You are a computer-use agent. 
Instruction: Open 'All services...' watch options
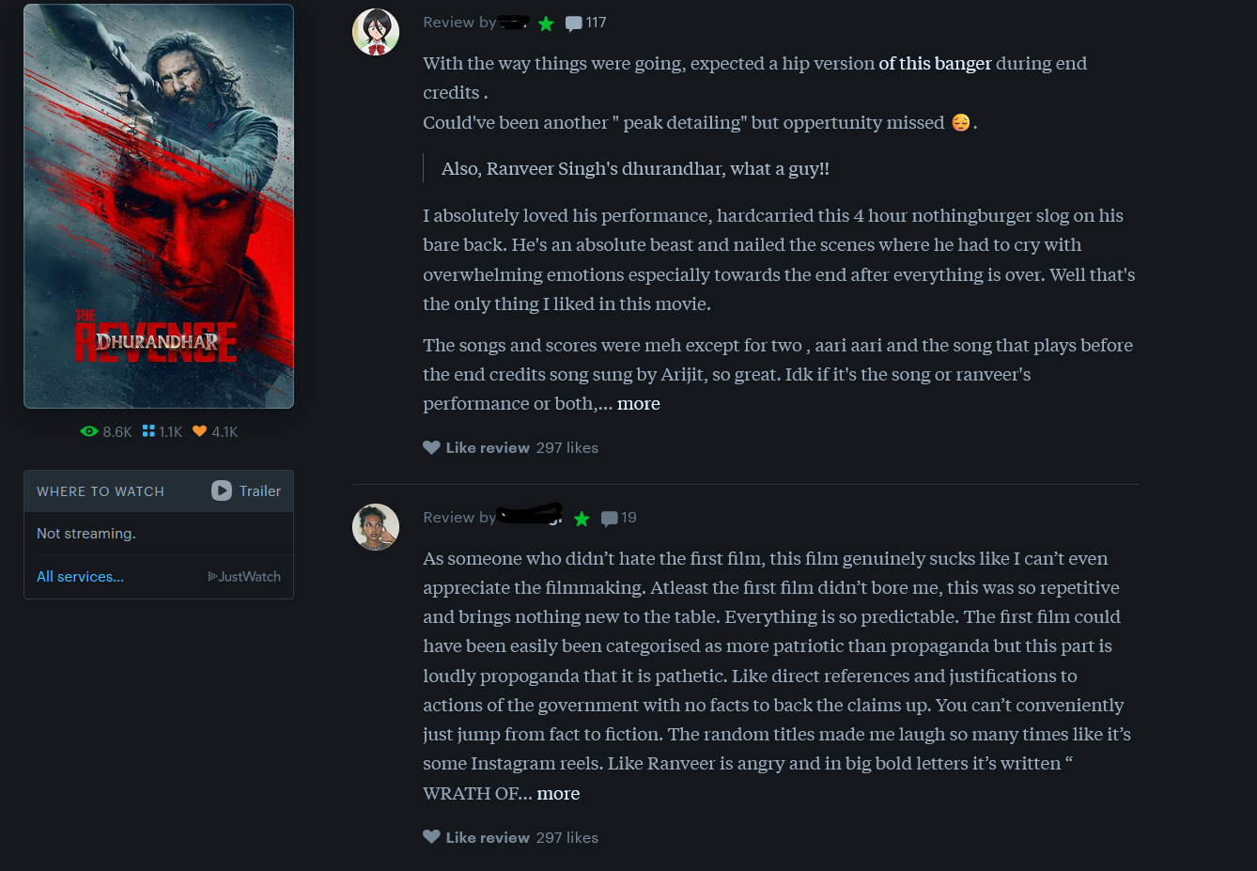(80, 577)
